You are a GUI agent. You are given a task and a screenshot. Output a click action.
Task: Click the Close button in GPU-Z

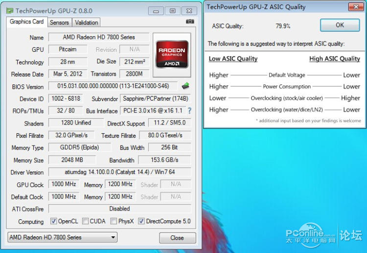click(x=177, y=238)
